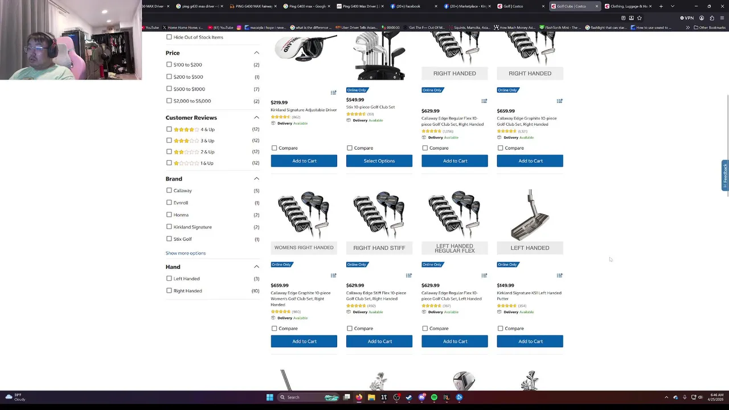
Task: Filter hand by Left Handed
Action: point(169,278)
